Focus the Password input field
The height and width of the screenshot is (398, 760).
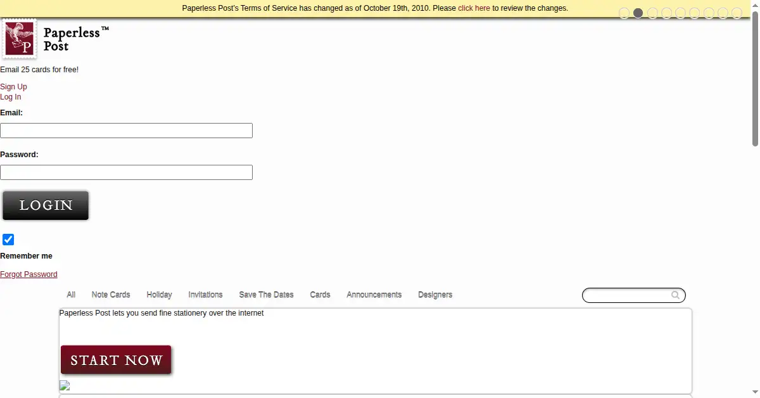tap(126, 172)
